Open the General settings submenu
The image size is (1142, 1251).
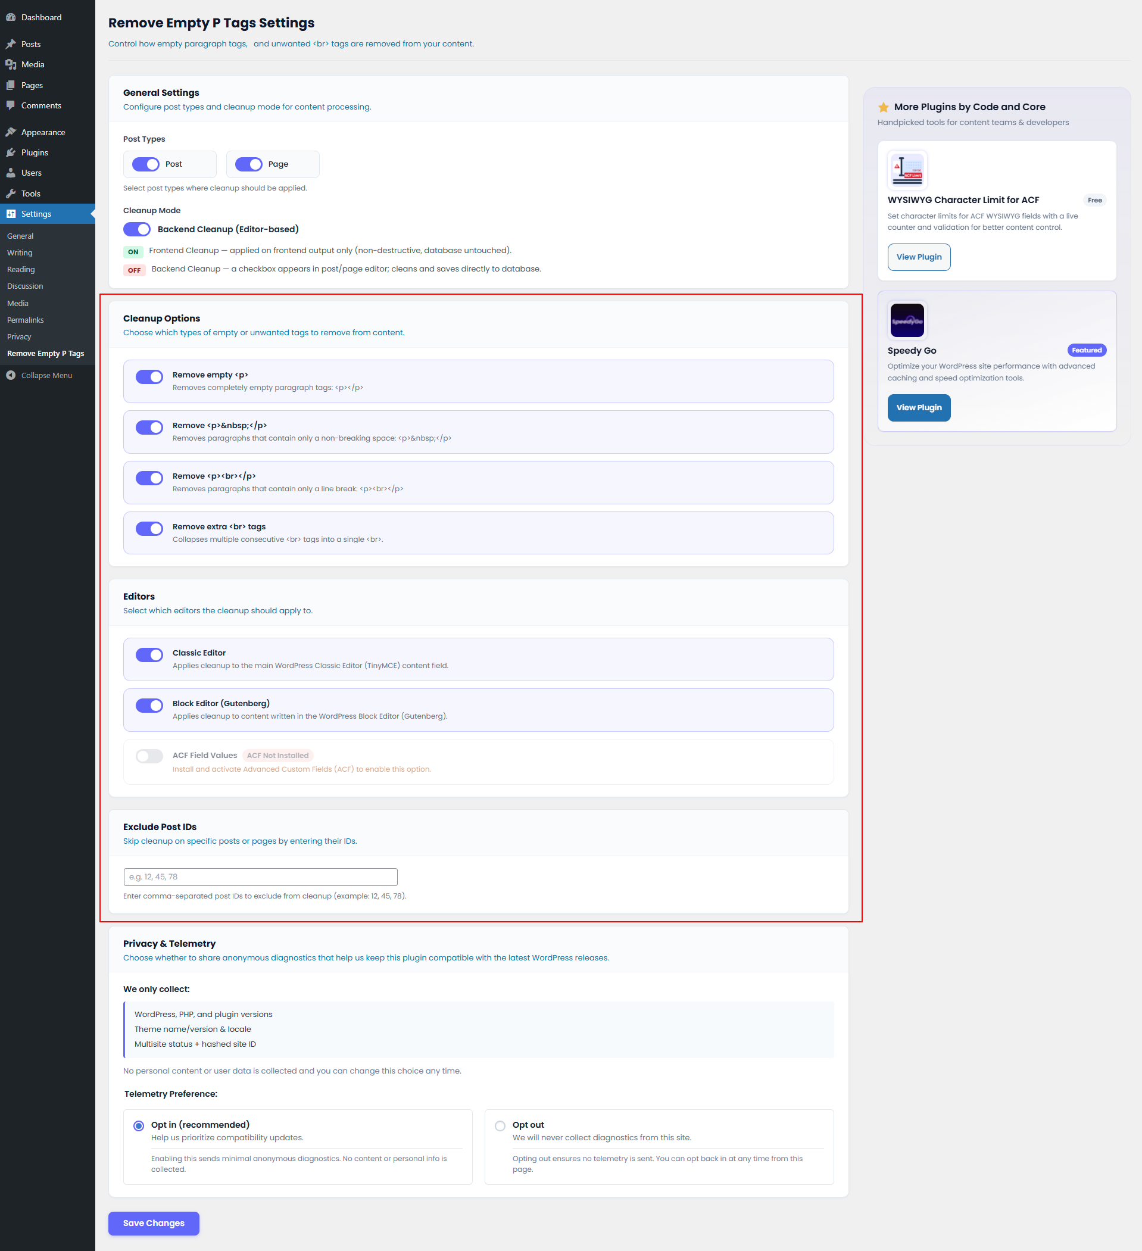pyautogui.click(x=20, y=236)
